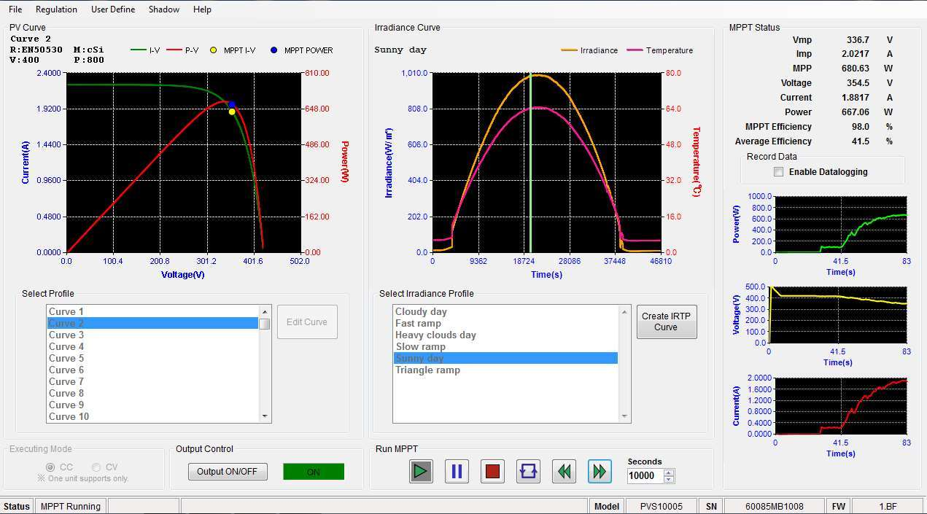Enable the Datalogging checkbox
Image resolution: width=927 pixels, height=514 pixels.
coord(778,172)
